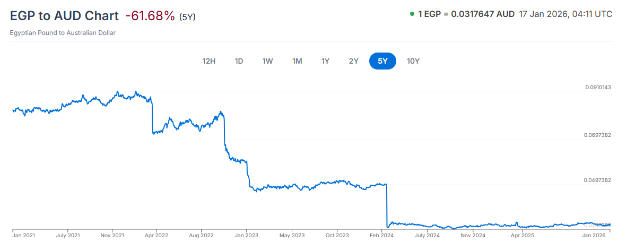Click the EGP to AUD Chart title
Image resolution: width=618 pixels, height=242 pixels.
64,16
